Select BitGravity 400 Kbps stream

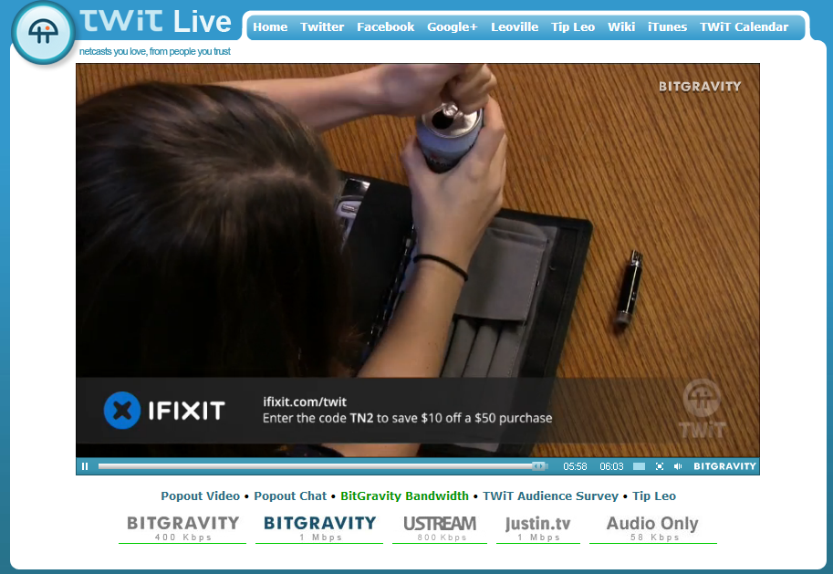point(182,527)
